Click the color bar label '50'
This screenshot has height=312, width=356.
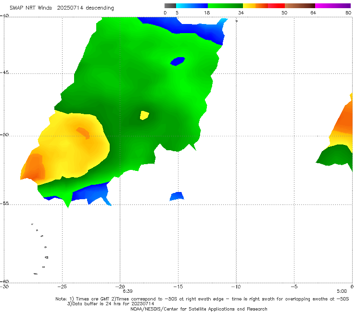[284, 12]
